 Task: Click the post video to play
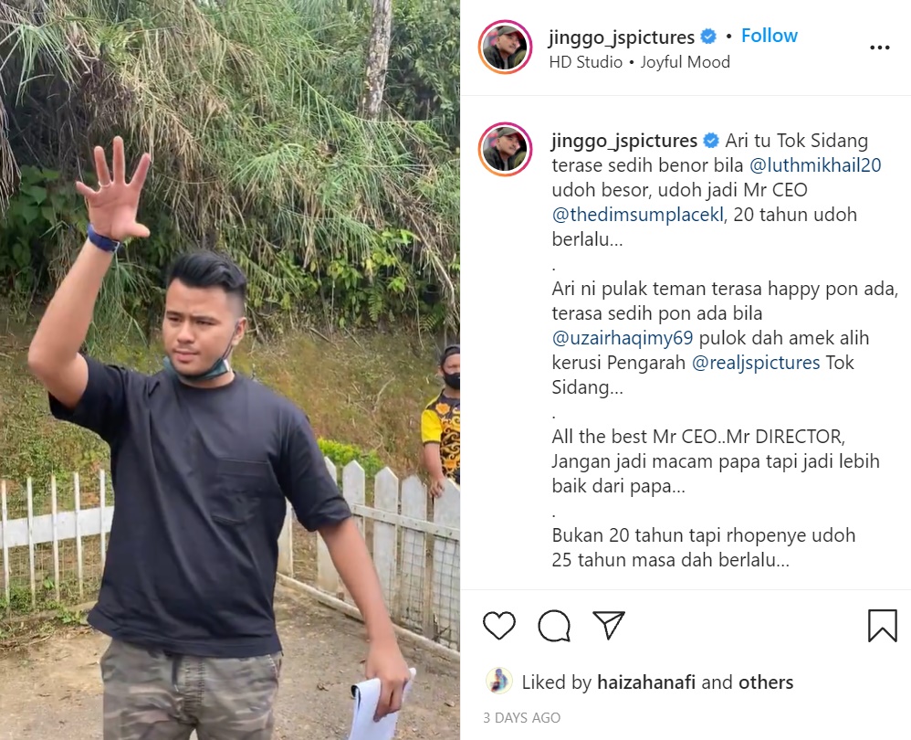(230, 370)
